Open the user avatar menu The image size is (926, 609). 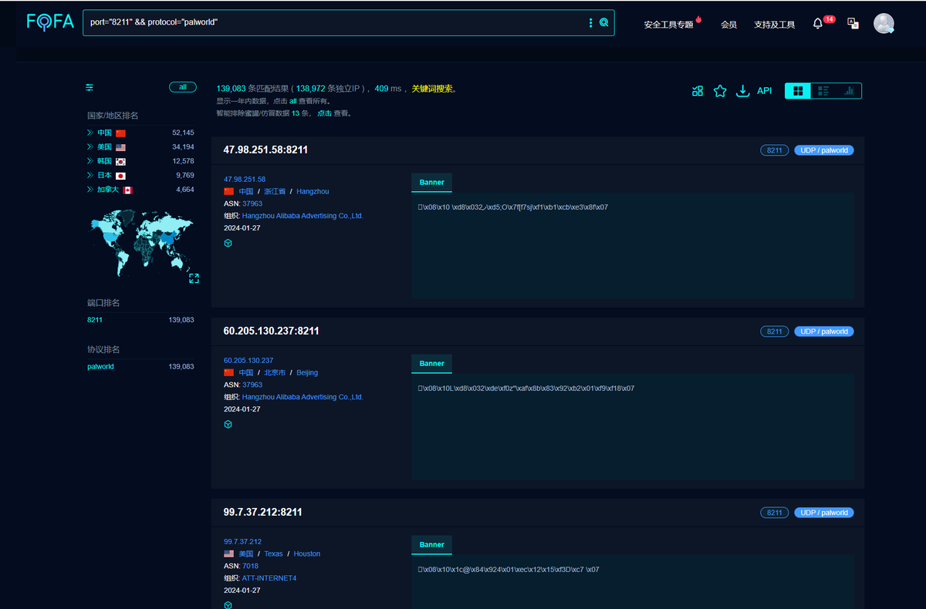click(x=884, y=23)
